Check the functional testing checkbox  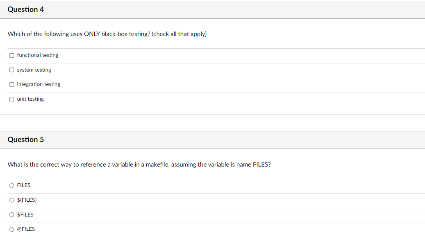pyautogui.click(x=12, y=55)
